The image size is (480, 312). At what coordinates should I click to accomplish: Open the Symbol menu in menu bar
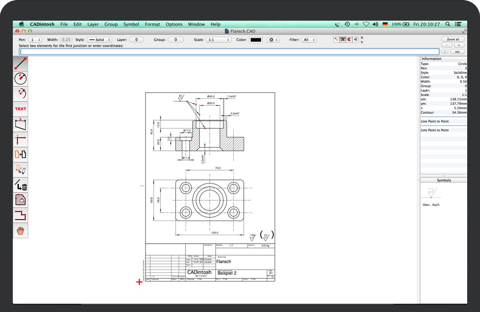click(x=131, y=24)
